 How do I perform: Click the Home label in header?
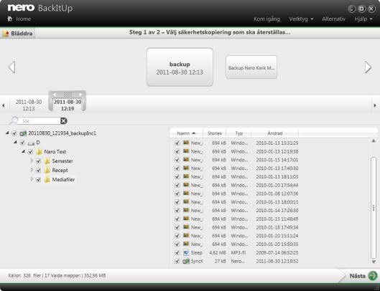pos(23,19)
